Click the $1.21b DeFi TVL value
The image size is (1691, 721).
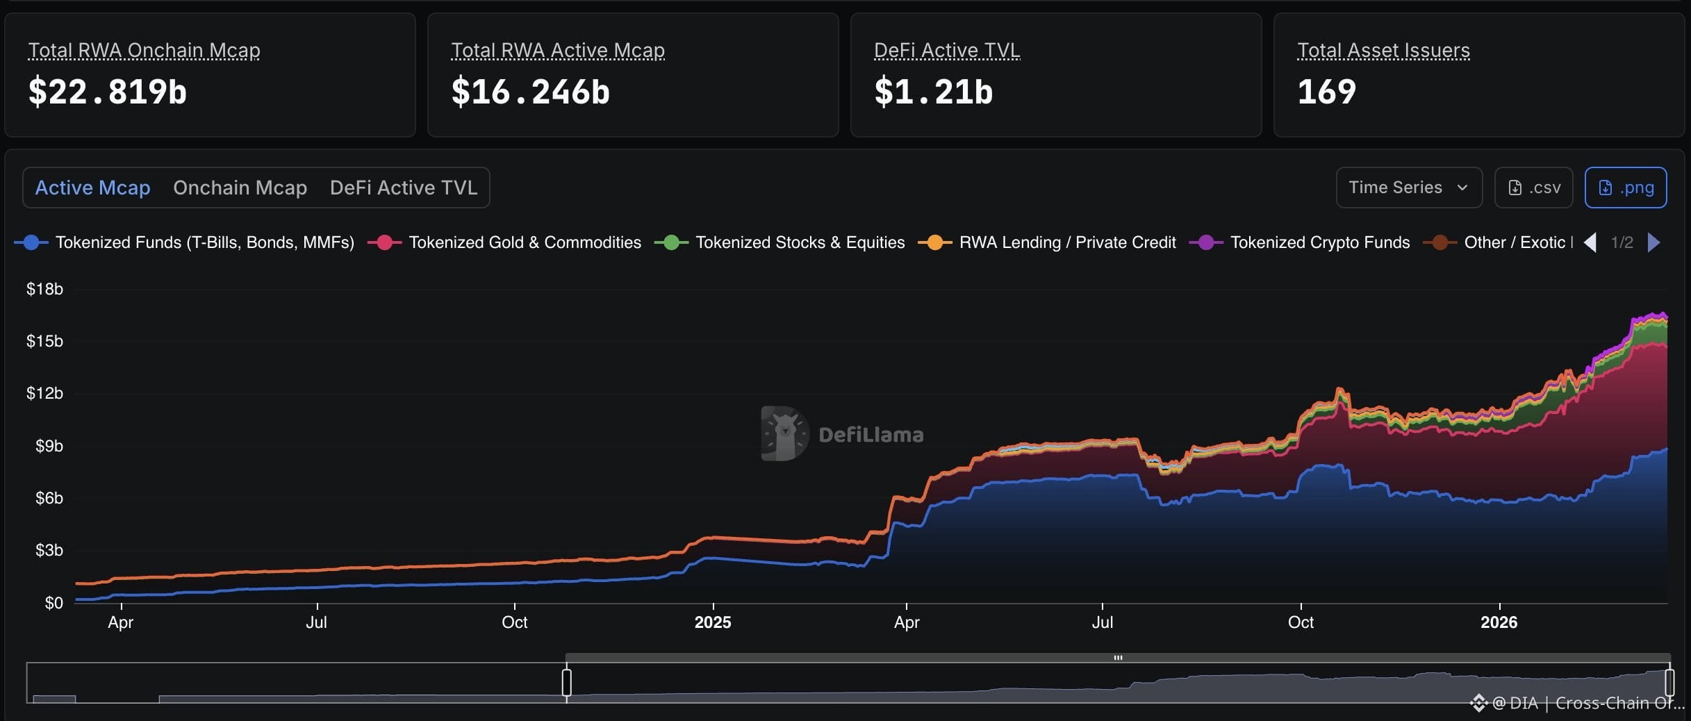(934, 92)
